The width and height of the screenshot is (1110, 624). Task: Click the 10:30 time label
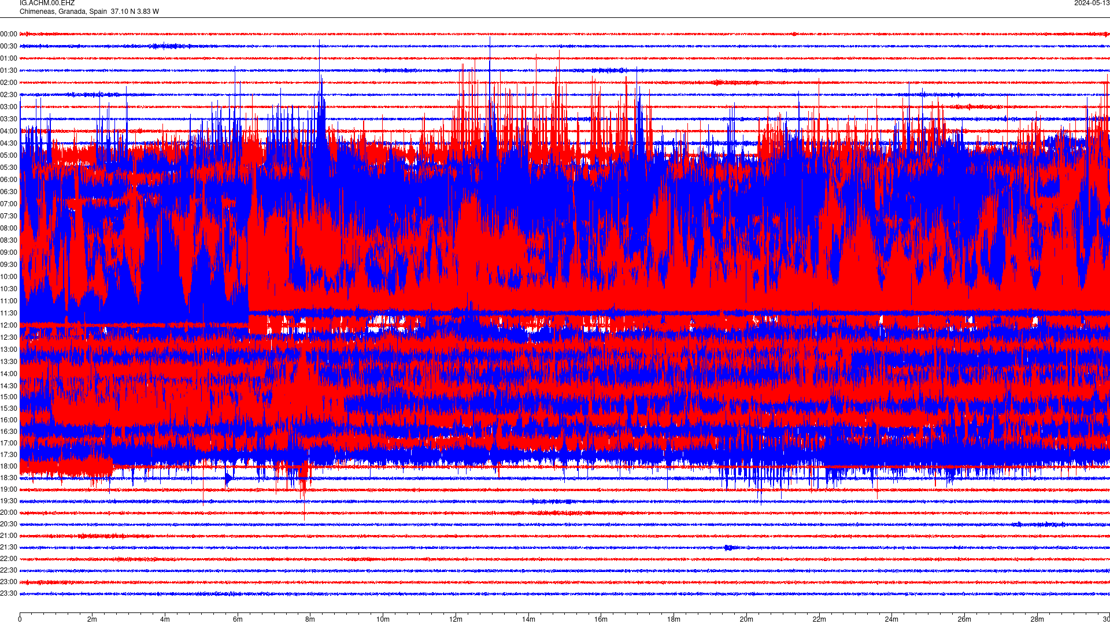[9, 289]
